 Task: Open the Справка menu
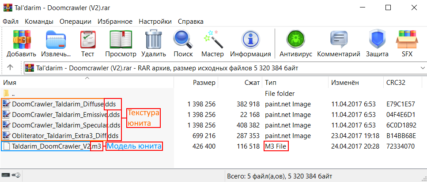(x=191, y=22)
